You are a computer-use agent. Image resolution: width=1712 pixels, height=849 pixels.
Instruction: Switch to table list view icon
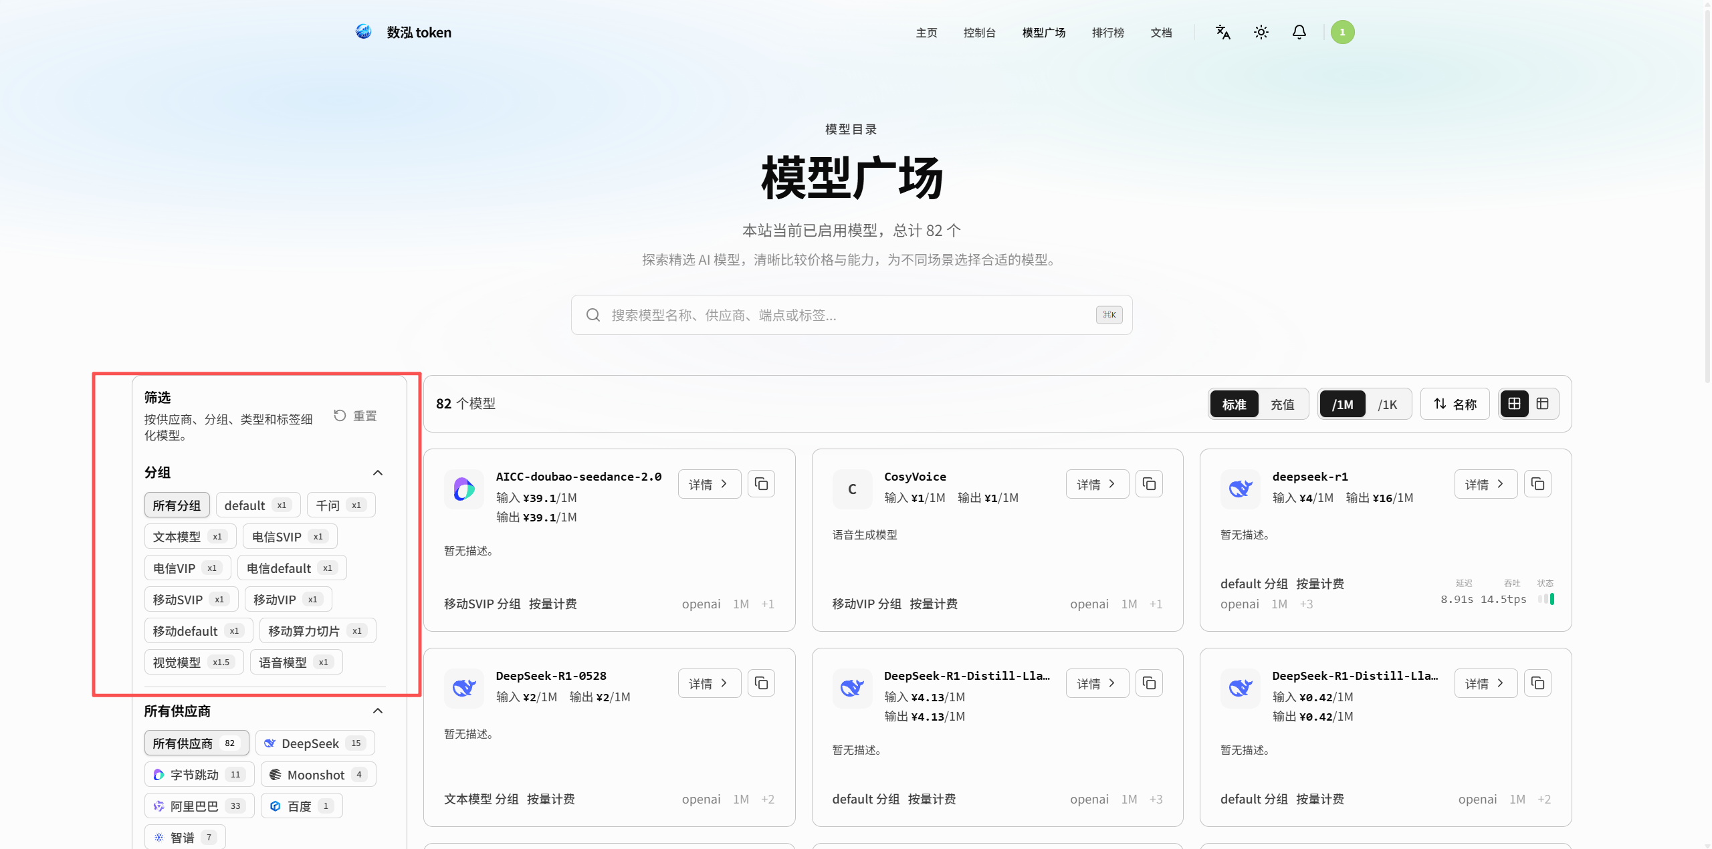pyautogui.click(x=1542, y=404)
